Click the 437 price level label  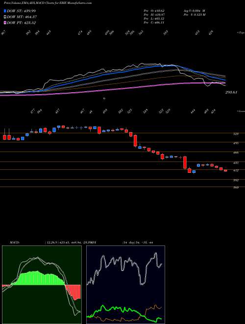coord(236,163)
